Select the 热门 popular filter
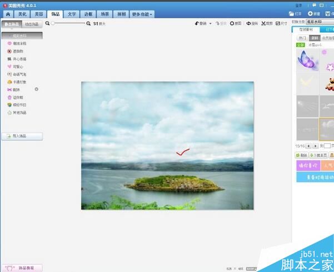334x272 pixels. click(302, 38)
